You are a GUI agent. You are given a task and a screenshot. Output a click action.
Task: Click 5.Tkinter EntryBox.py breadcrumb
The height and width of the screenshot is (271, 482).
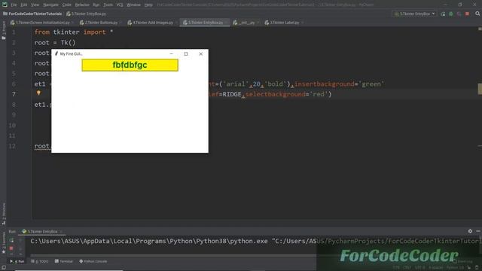[87, 14]
